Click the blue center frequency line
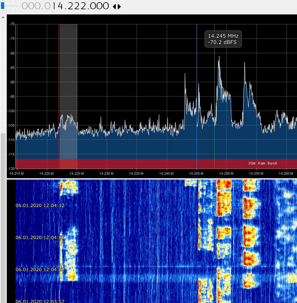 click(197, 96)
